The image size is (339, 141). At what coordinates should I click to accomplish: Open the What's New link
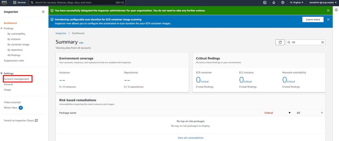[11, 108]
